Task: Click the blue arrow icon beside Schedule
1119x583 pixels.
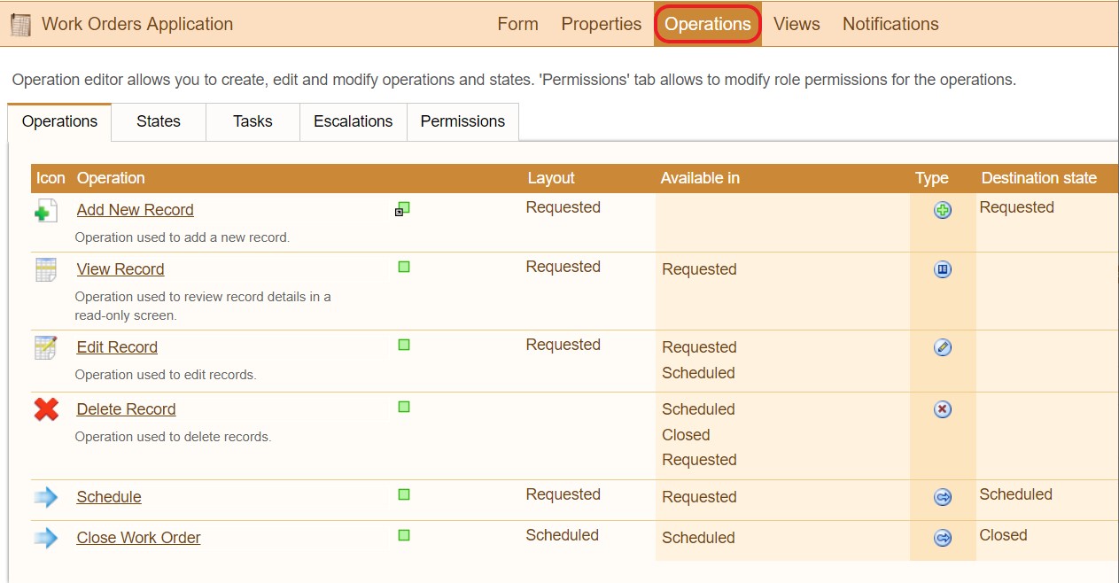Action: click(x=46, y=497)
